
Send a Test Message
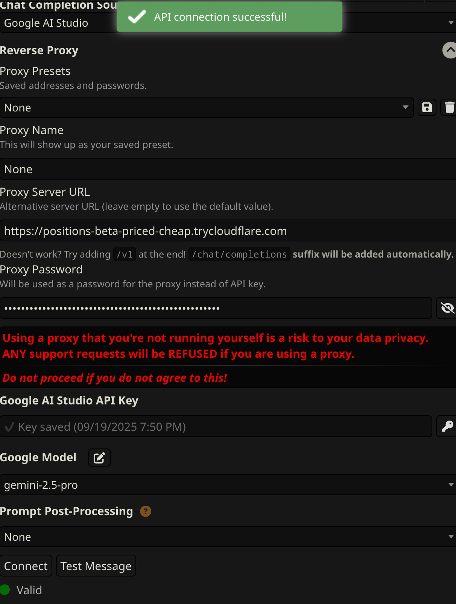click(x=96, y=566)
